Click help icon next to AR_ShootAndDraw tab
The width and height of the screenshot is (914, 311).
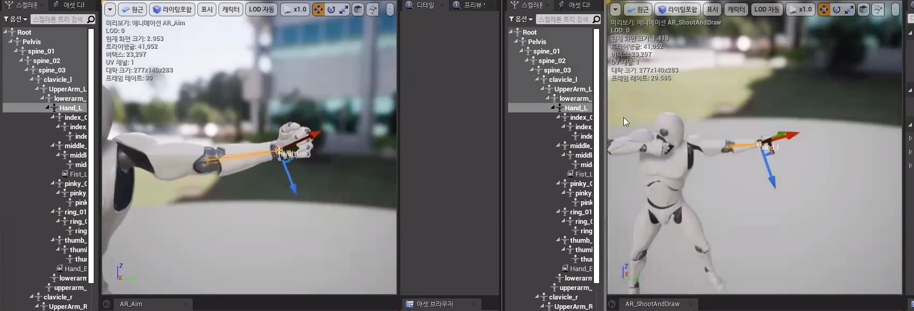[x=612, y=304]
